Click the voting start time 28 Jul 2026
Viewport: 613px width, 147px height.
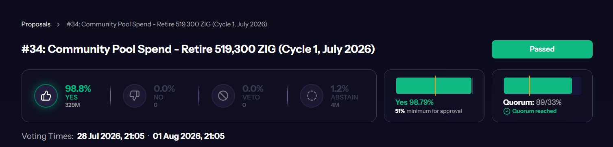click(111, 136)
